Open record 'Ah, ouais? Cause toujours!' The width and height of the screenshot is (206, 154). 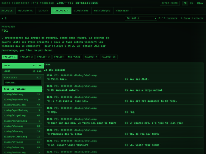click(x=124, y=143)
